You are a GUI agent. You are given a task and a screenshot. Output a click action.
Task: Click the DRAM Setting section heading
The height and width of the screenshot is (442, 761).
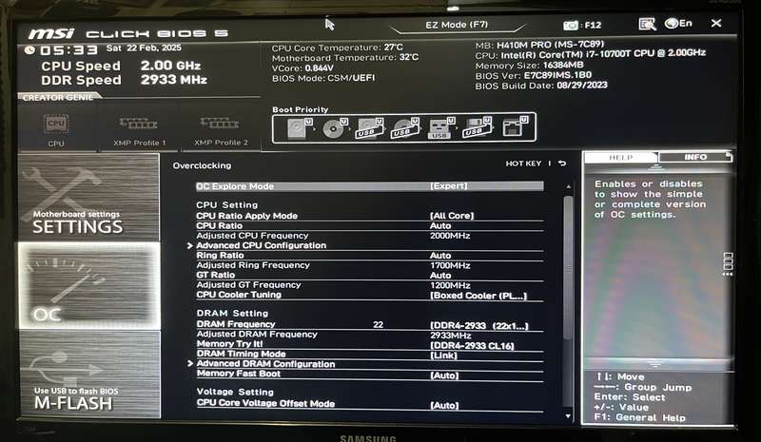[232, 314]
